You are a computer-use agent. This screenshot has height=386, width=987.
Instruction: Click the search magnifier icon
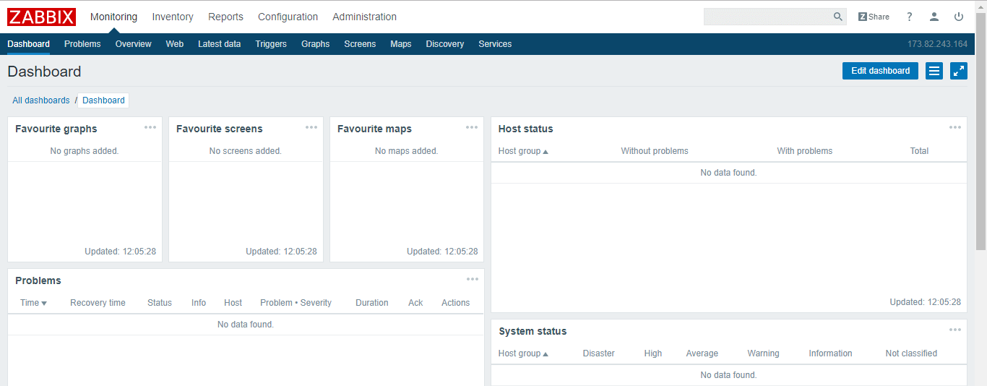point(838,17)
